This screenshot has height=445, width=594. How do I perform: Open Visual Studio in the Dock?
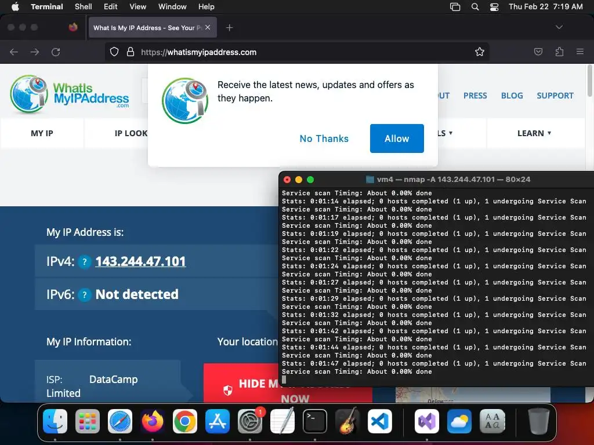pos(427,421)
